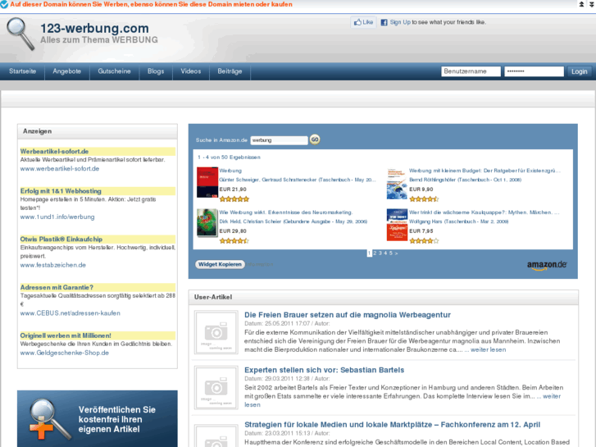Open the red 'Werbung' book cover thumbnail
The height and width of the screenshot is (447, 596).
click(x=207, y=182)
